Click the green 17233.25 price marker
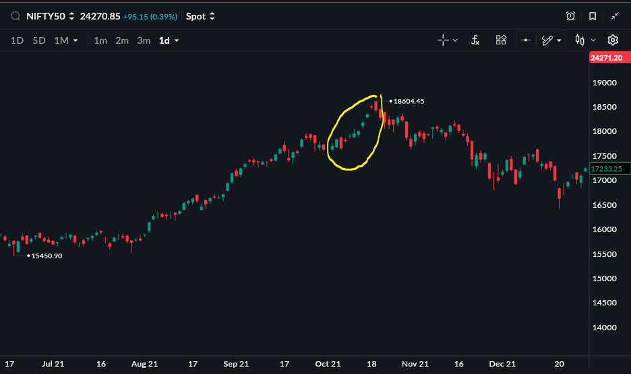This screenshot has width=631, height=374. (x=609, y=169)
